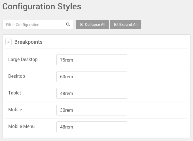Click the icon inside Collapse All button
The image size is (193, 141).
click(81, 25)
